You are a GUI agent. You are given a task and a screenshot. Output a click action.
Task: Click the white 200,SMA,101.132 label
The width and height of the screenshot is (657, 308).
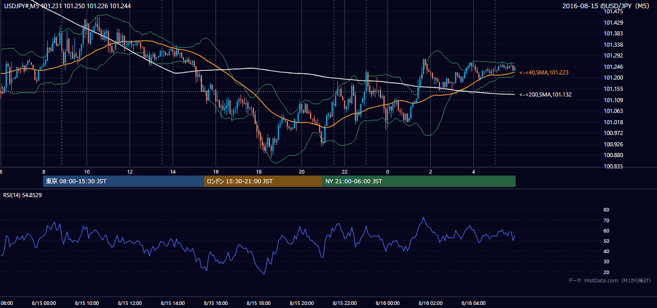[x=545, y=94]
